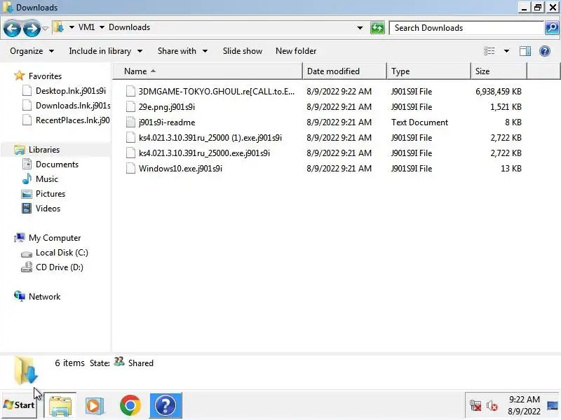Click the CD Drive (D:) icon
Viewport: 561px width, 420px height.
point(27,267)
